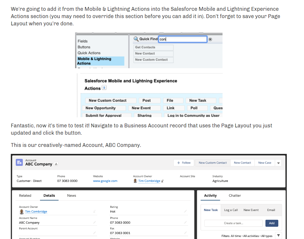Click the Link action item
The width and height of the screenshot is (304, 239).
click(174, 108)
